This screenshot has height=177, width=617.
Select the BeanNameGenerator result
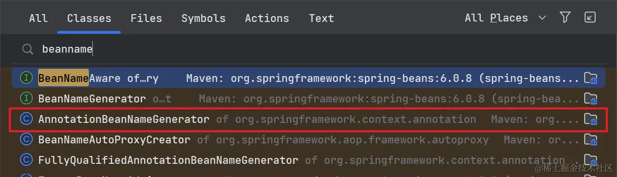click(308, 98)
